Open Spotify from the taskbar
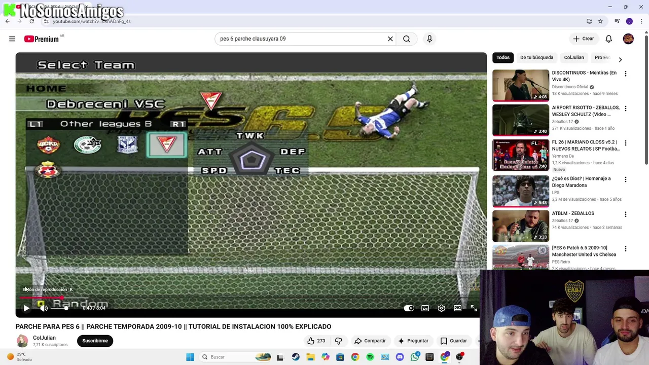 click(x=370, y=357)
